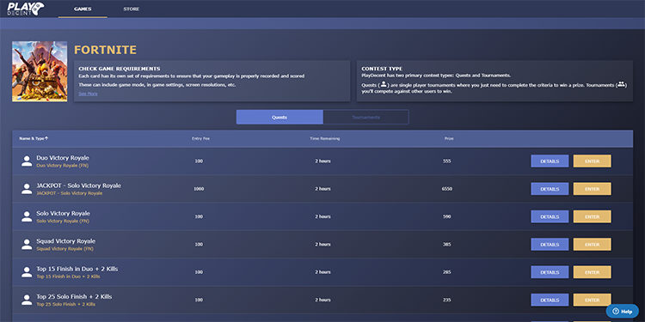Open Details for Duo Victory Royale

(550, 161)
